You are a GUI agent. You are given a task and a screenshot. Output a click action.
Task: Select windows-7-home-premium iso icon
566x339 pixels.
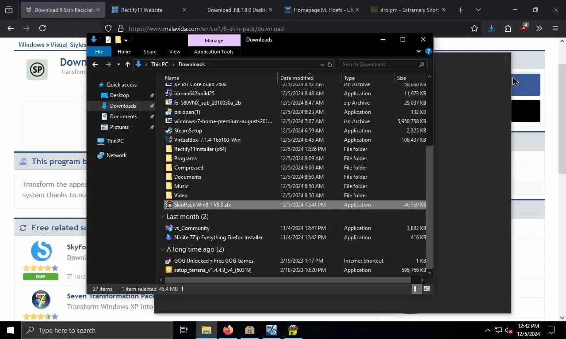point(168,121)
